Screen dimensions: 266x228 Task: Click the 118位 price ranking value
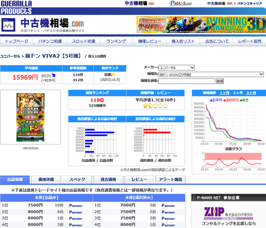97,100
